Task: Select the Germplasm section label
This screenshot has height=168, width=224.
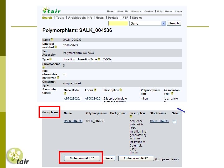Action: tap(50, 112)
